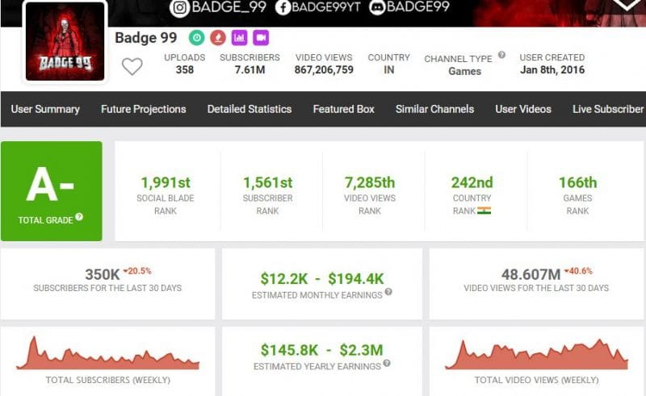Click the purple bar chart icon
The width and height of the screenshot is (646, 396).
tap(239, 38)
